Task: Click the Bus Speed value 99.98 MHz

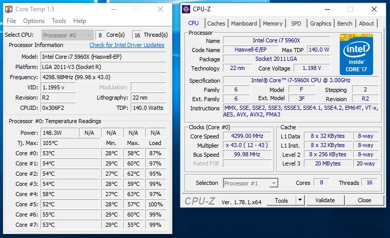Action: pyautogui.click(x=247, y=154)
